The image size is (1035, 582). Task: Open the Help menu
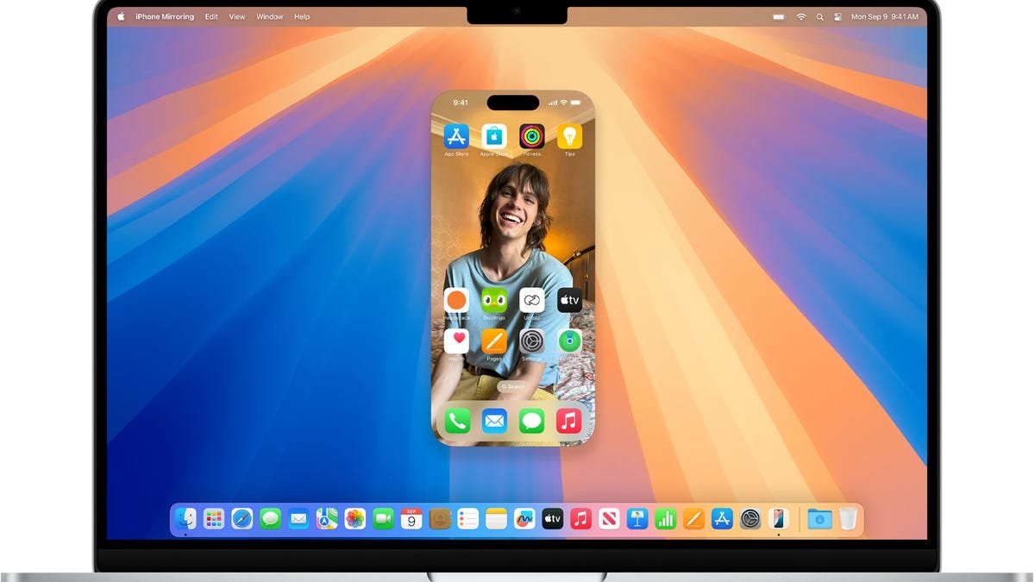302,16
